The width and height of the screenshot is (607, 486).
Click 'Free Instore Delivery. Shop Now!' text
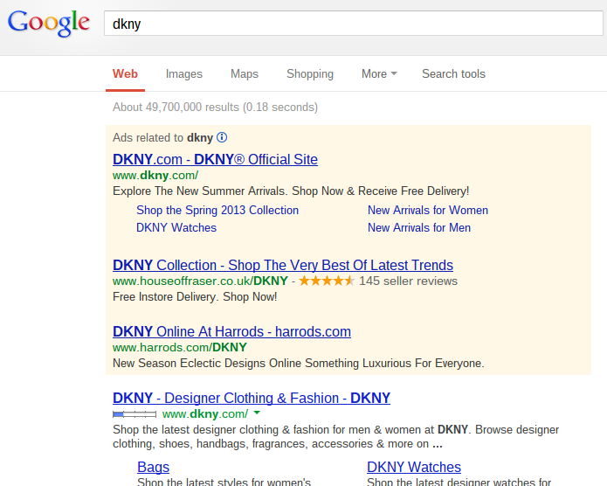tap(195, 297)
